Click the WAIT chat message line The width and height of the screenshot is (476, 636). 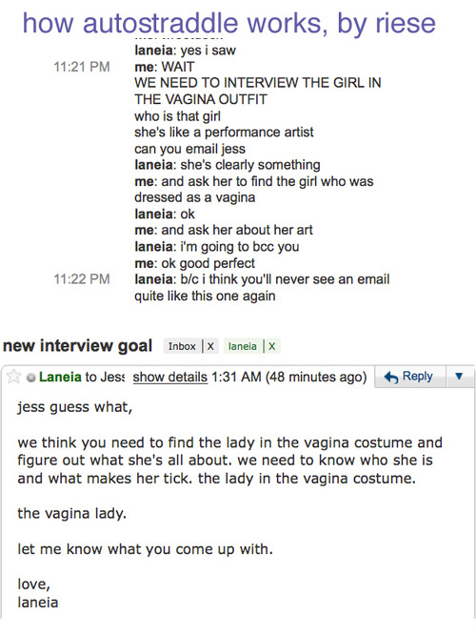click(x=165, y=67)
